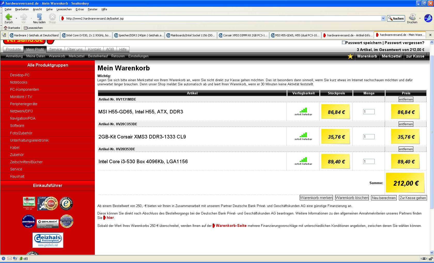Click into the URL address field
The image size is (434, 263).
coord(223,18)
